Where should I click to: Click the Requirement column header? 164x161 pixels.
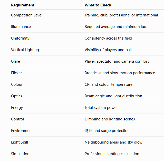(x=23, y=5)
